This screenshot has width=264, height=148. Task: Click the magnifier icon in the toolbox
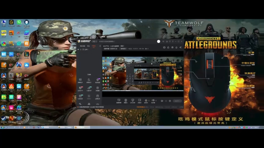click(80, 104)
